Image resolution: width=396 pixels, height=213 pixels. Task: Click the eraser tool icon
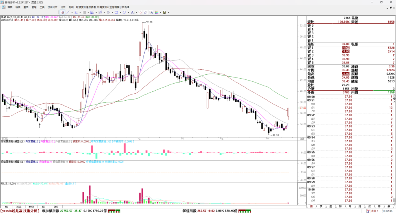click(145, 12)
